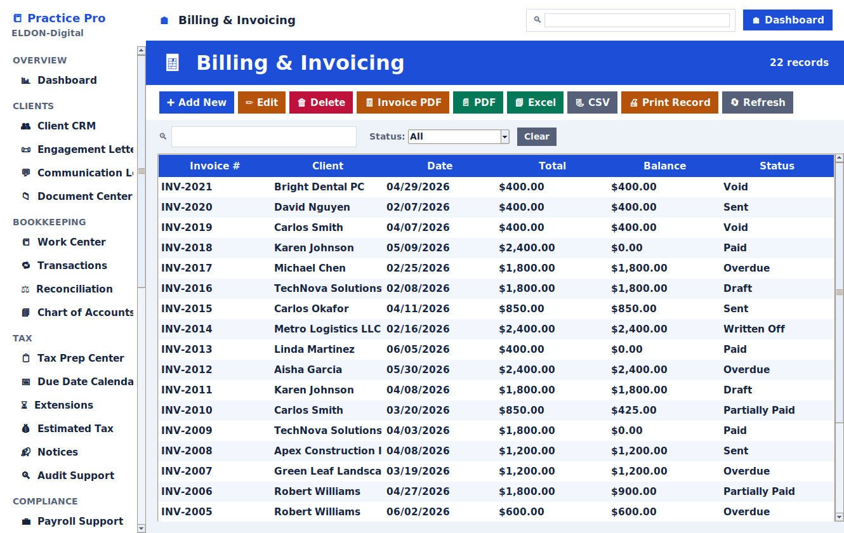
Task: Go to Transactions in sidebar
Action: coord(73,266)
